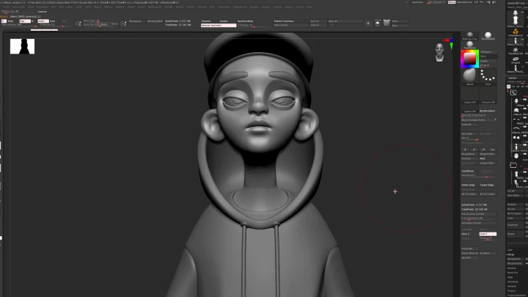Click Clear All mask button

click(x=469, y=125)
